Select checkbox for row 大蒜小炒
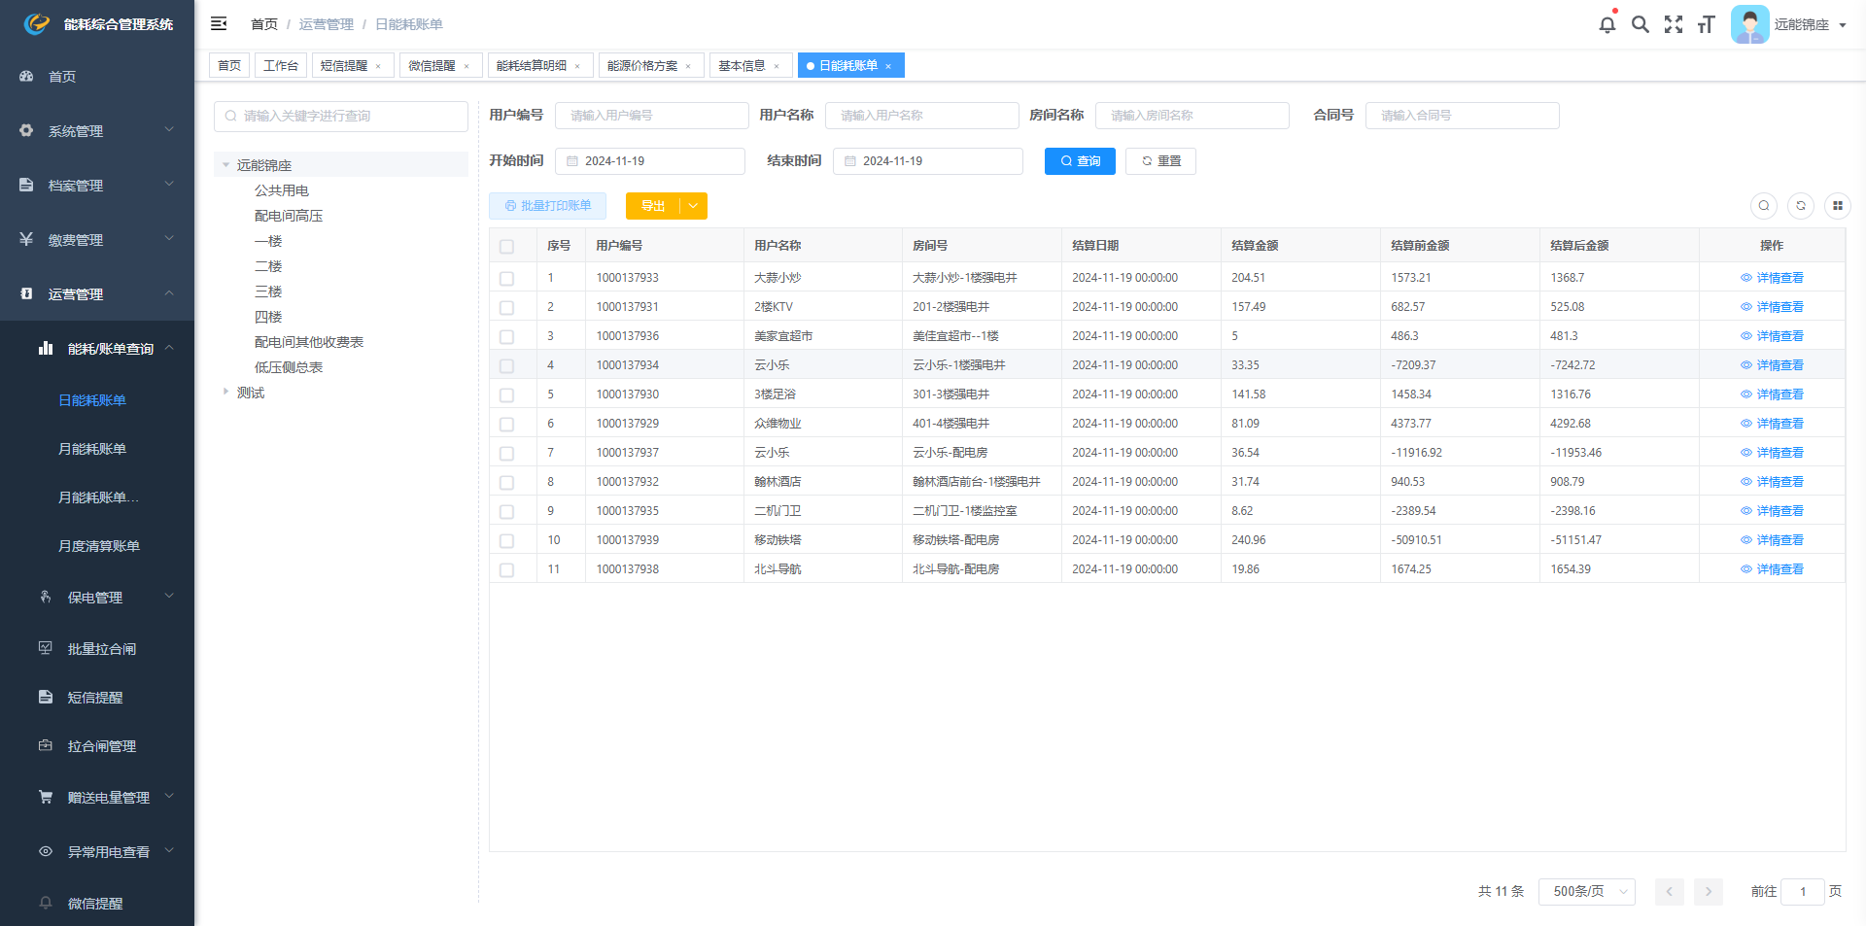This screenshot has width=1866, height=926. tap(506, 279)
